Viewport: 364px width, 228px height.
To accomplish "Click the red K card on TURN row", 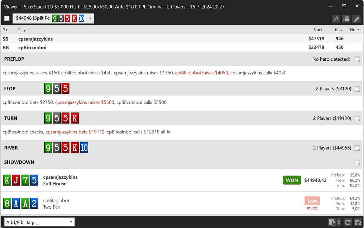I will coord(75,118).
